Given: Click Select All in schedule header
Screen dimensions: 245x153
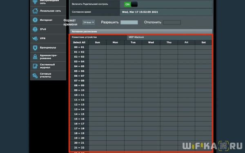Looking at the screenshot, I should pos(79,42).
